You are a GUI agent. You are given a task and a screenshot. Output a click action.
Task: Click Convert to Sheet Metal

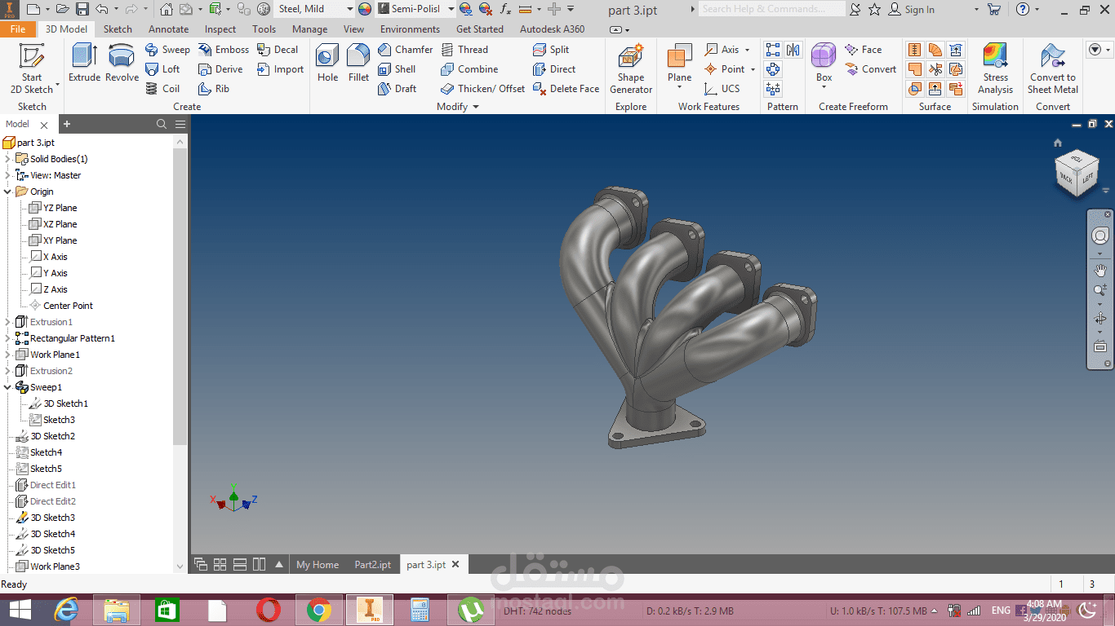[x=1052, y=69]
